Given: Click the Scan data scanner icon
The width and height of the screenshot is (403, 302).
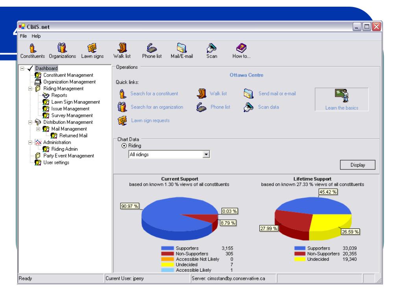Looking at the screenshot, I should (248, 107).
